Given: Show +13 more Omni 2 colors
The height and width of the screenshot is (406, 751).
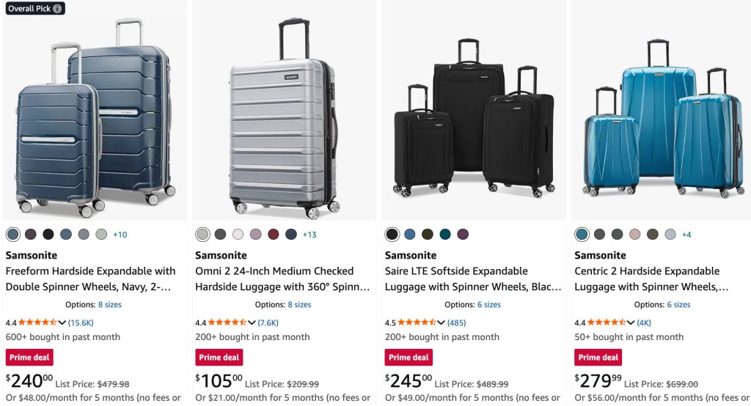Looking at the screenshot, I should (x=309, y=235).
